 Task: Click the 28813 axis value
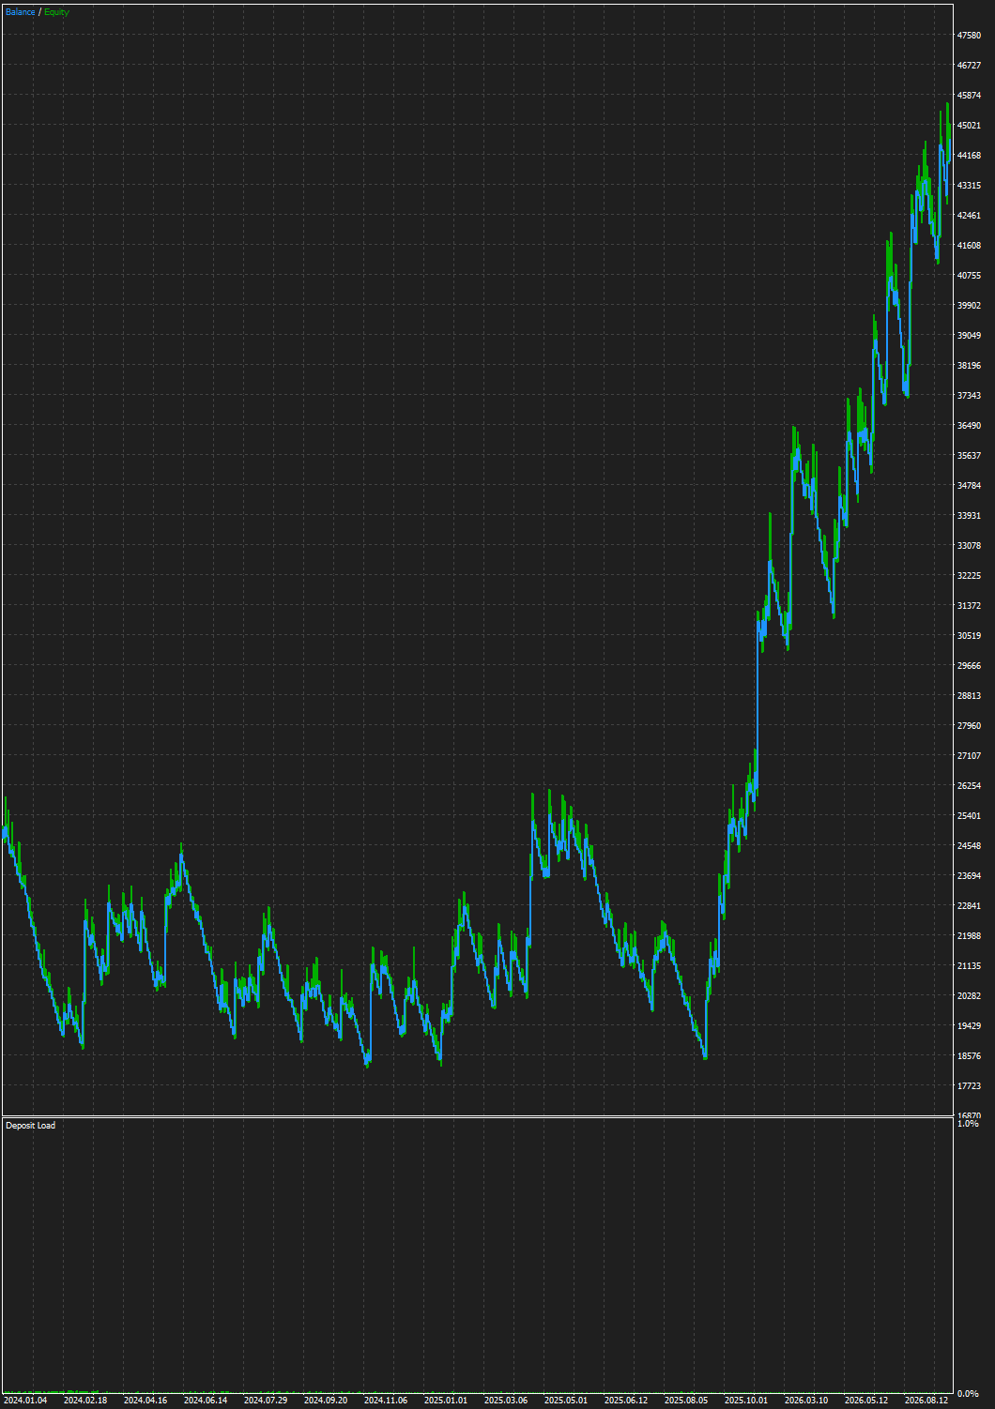click(969, 696)
